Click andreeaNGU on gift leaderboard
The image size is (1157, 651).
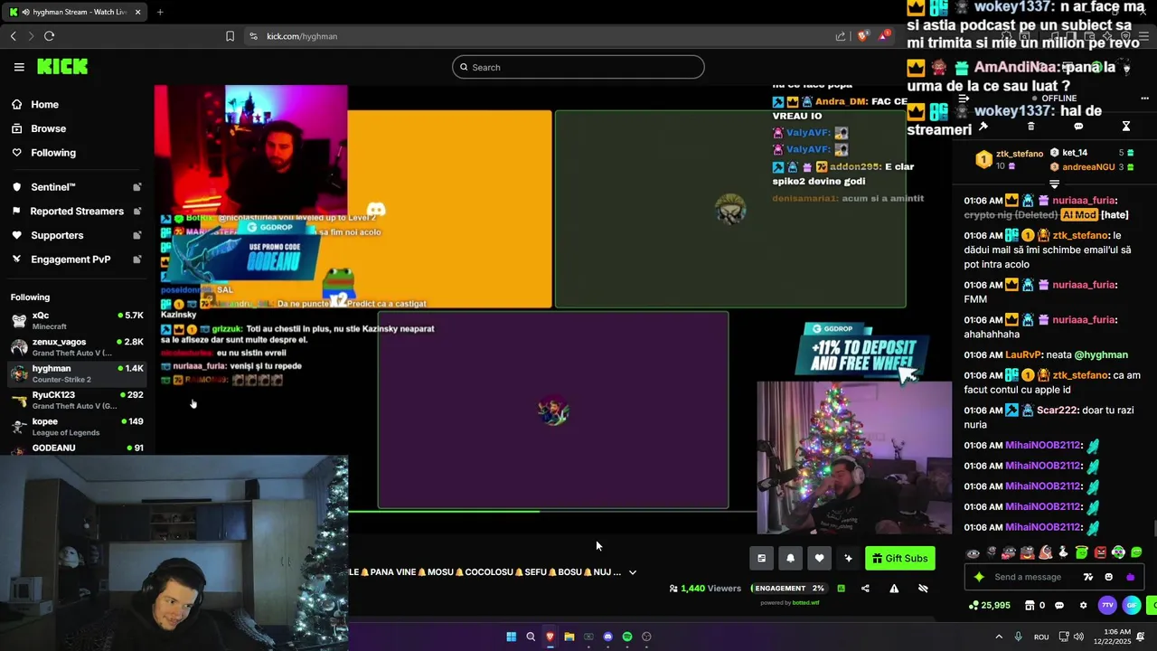(1088, 167)
